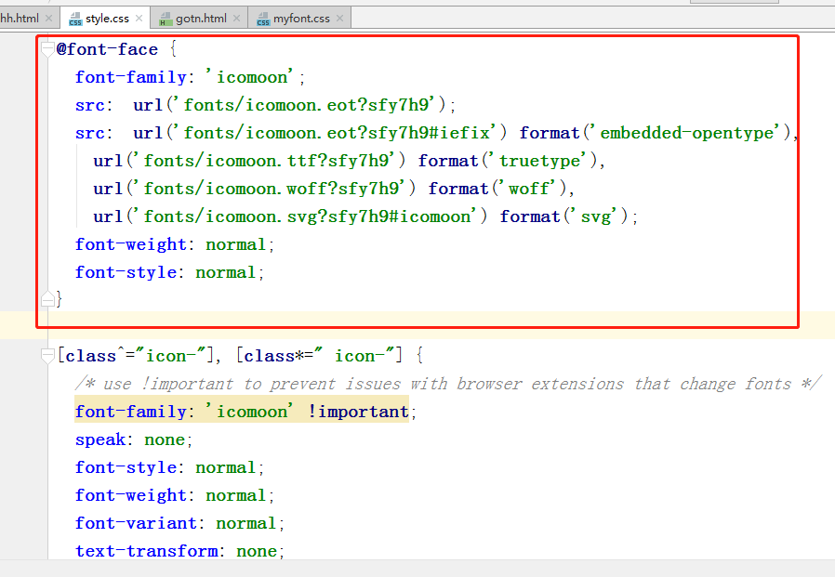Click 'font-style' property inside @font-face
This screenshot has width=835, height=577.
click(x=126, y=272)
